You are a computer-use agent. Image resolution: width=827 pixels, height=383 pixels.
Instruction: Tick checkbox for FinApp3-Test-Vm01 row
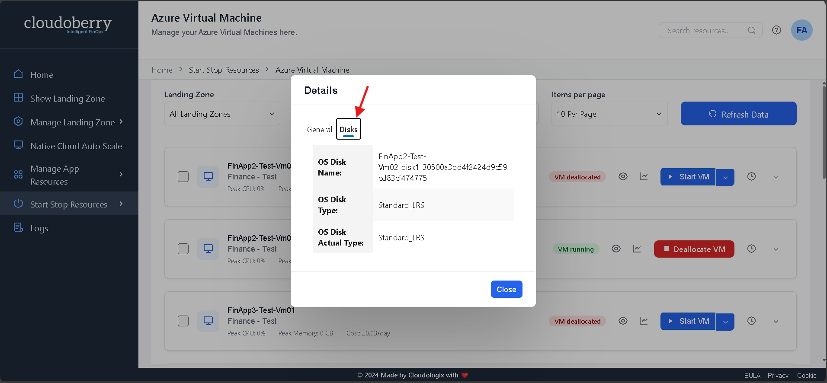183,321
